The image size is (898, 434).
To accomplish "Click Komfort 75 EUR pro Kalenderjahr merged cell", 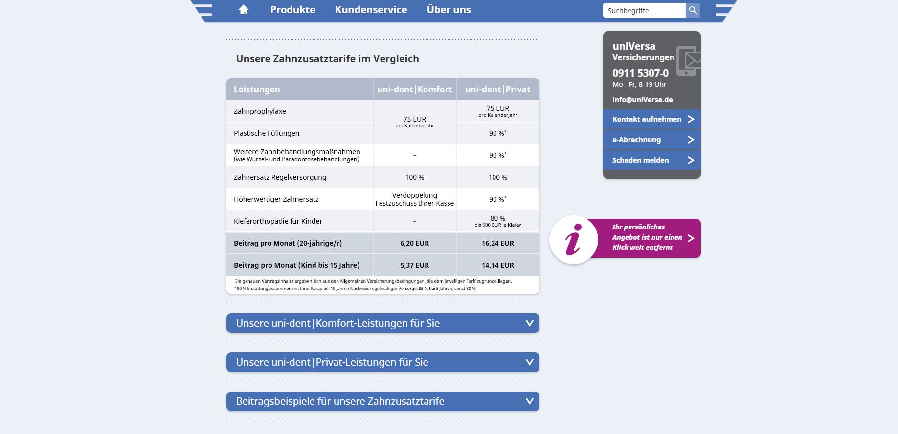I will (x=415, y=122).
